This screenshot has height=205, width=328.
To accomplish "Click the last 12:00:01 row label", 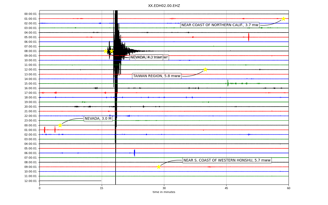I will coord(30,181).
